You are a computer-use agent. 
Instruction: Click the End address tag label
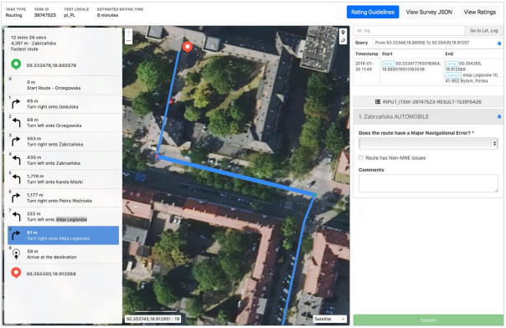click(453, 75)
